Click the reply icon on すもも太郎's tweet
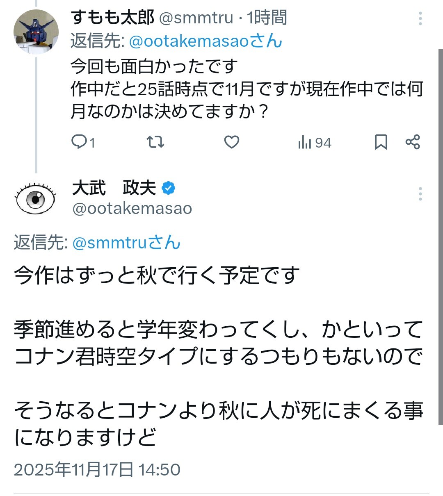Viewport: 443px width, 496px height. tap(78, 142)
